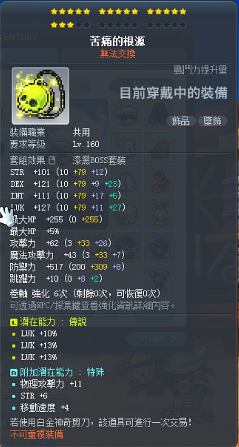239x447 pixels.
Task: Open the SYMBOL panel button
Action: [156, 339]
